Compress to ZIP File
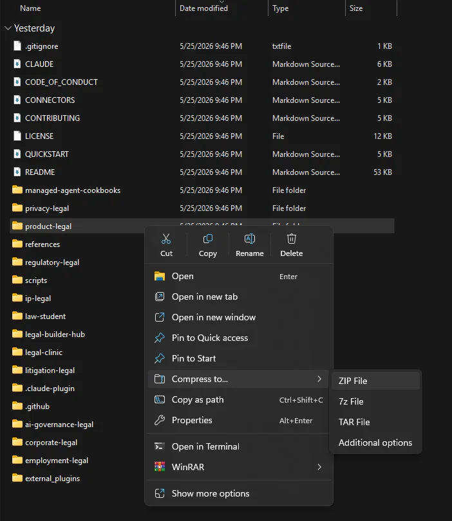This screenshot has height=521, width=452. click(375, 381)
